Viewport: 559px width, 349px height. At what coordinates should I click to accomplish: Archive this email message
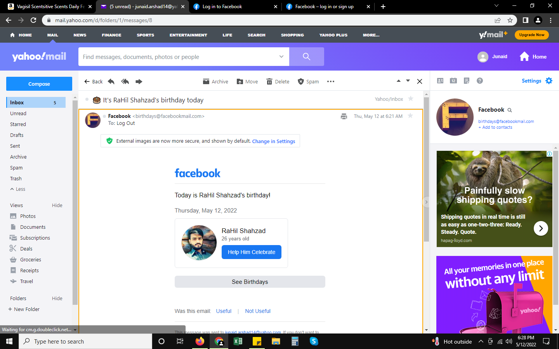[x=215, y=81]
